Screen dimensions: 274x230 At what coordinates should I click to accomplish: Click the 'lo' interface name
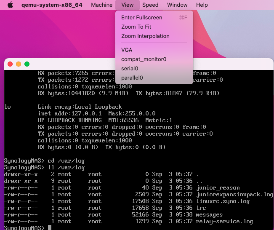tap(8, 107)
